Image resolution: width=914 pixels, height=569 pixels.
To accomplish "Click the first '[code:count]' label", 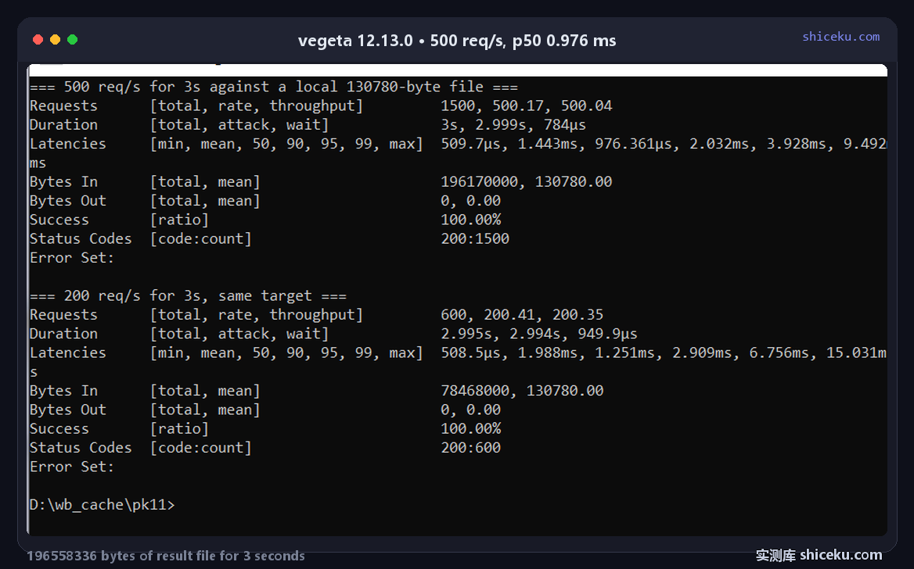I will coord(201,239).
